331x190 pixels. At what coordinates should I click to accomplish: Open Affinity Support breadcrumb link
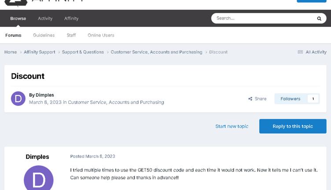coord(40,52)
